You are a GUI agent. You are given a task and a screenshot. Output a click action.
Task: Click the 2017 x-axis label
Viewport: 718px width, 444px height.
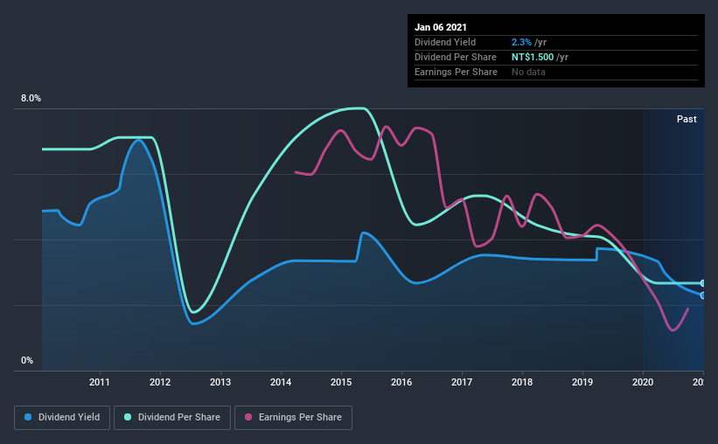pos(462,382)
